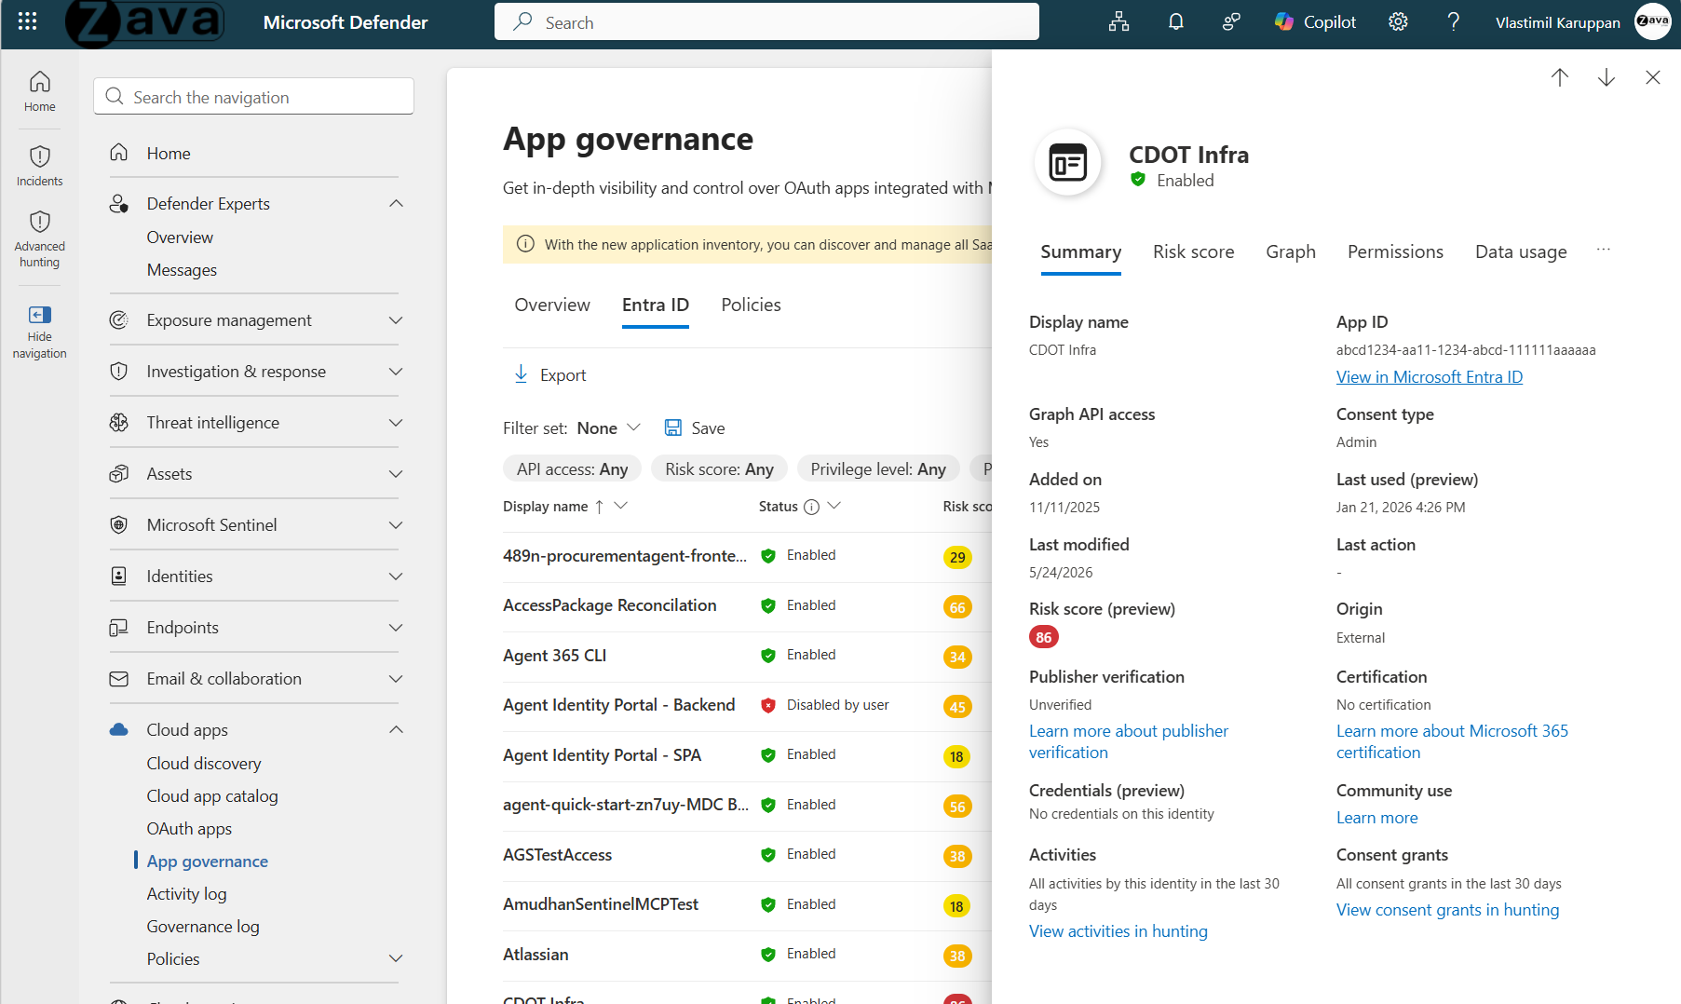Open the Privilege level filter pill
The image size is (1681, 1004).
coord(878,468)
